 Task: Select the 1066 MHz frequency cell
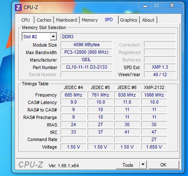point(154,95)
